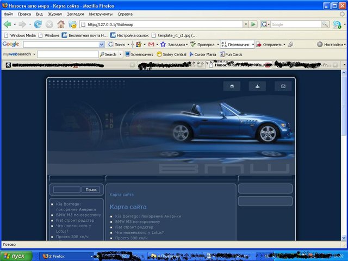This screenshot has height=261, width=348.
Task: Open the sitemap icon in site header
Action: click(257, 86)
